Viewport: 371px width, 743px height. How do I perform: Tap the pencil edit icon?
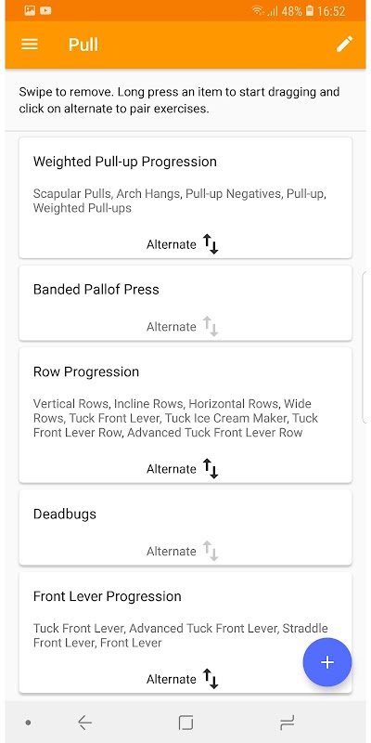pyautogui.click(x=344, y=44)
